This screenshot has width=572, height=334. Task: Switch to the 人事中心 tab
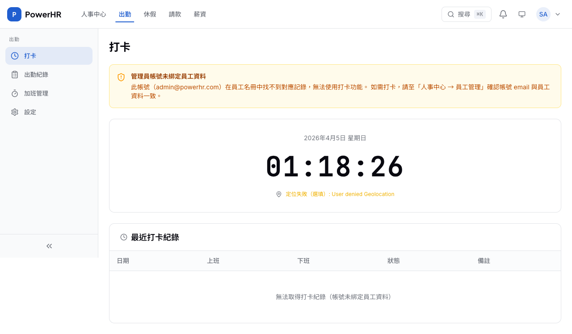coord(93,14)
